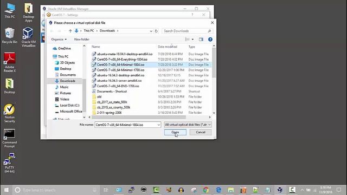This screenshot has width=347, height=195.
Task: Click the Up one level arrow
Action: (x=70, y=31)
